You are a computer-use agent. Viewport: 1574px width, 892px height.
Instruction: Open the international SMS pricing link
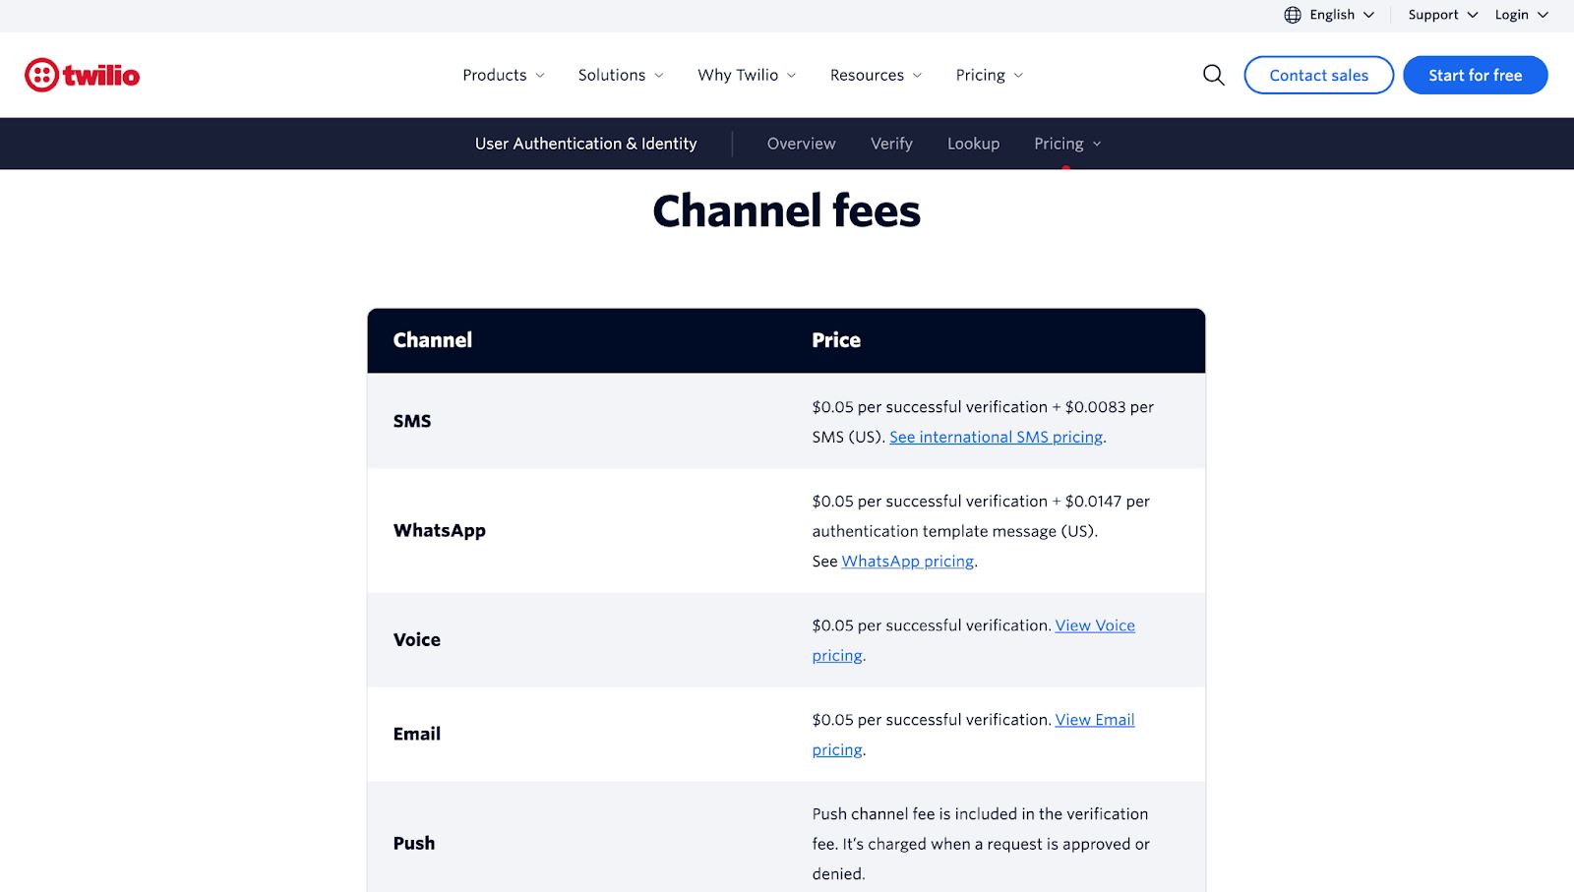996,437
